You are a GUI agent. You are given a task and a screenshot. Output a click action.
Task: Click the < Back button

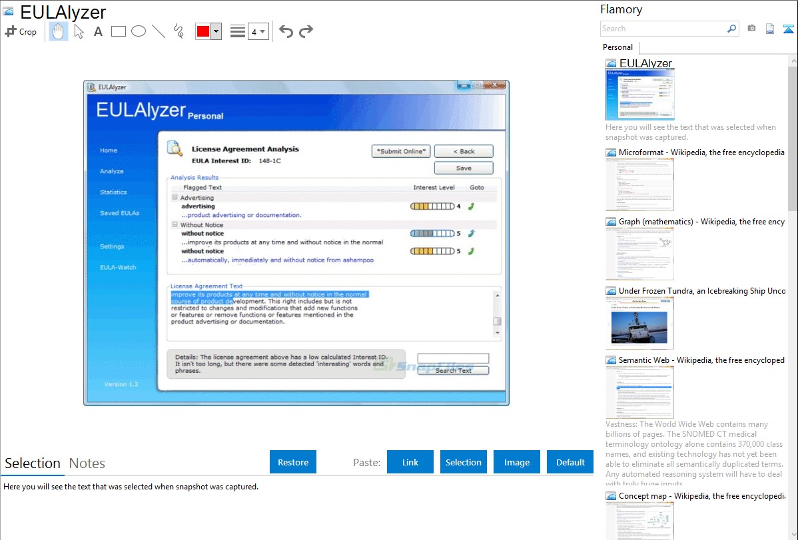coord(464,151)
